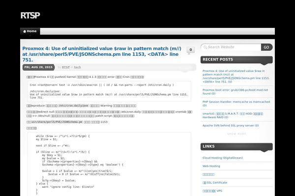Viewport: 295px width, 196px height.
Task: Open recent post PHP Session Handler memcache
Action: (x=236, y=103)
